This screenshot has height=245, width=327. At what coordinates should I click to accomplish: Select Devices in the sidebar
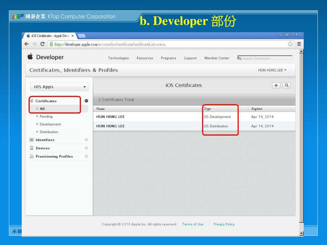(42, 148)
